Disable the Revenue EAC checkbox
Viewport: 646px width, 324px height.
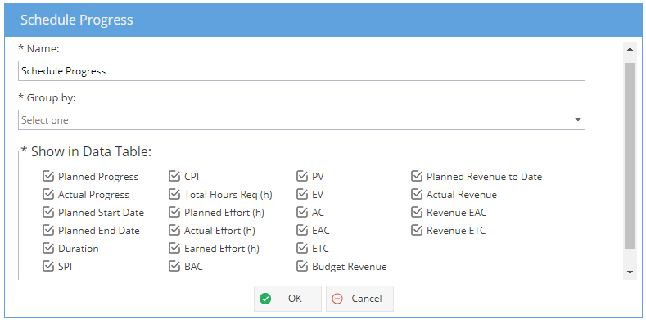tap(417, 213)
